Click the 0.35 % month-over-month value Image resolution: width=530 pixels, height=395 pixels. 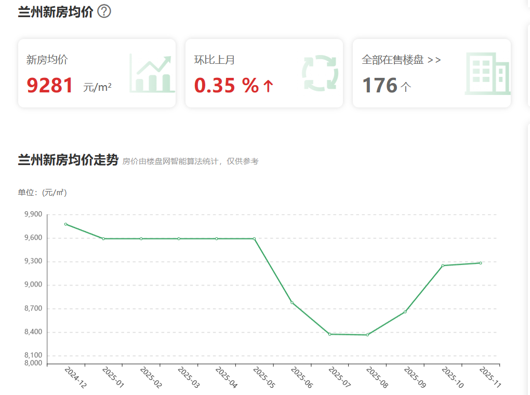(x=227, y=85)
